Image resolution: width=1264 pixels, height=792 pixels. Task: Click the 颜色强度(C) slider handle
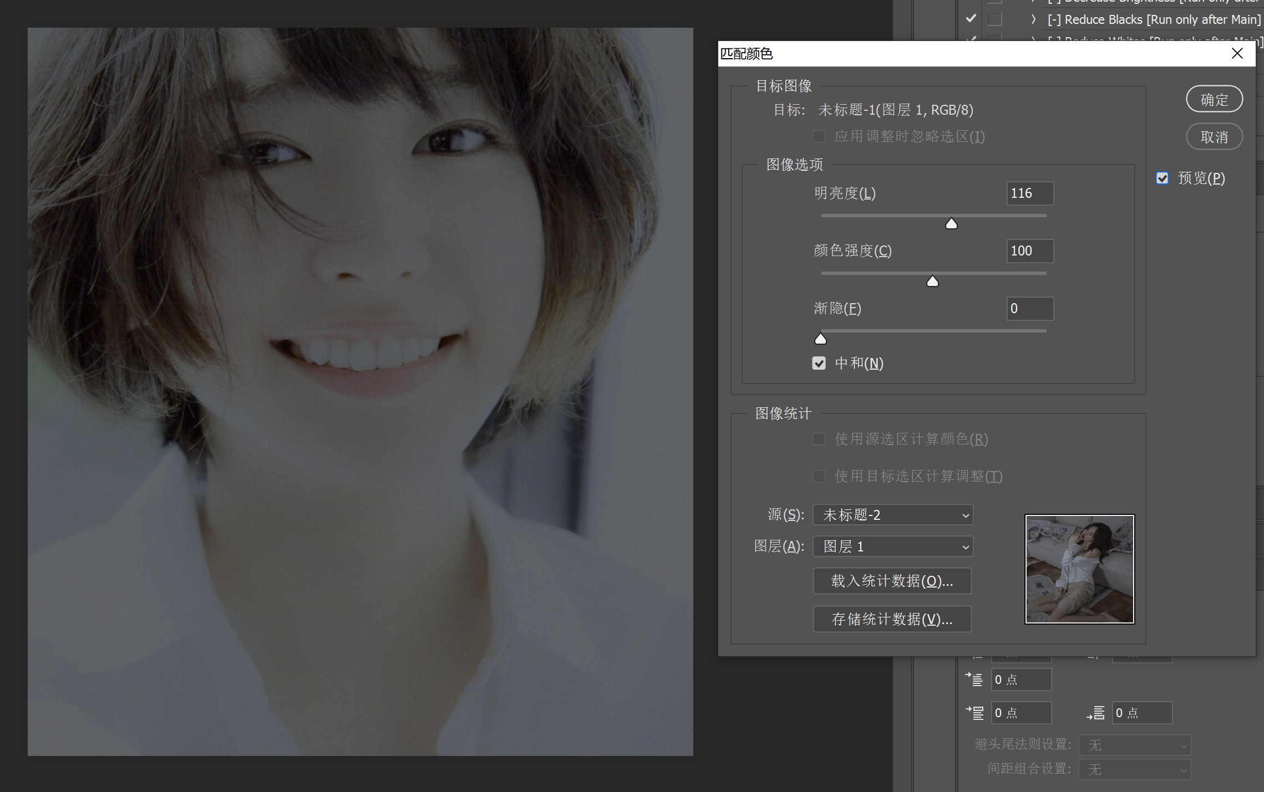pos(933,281)
